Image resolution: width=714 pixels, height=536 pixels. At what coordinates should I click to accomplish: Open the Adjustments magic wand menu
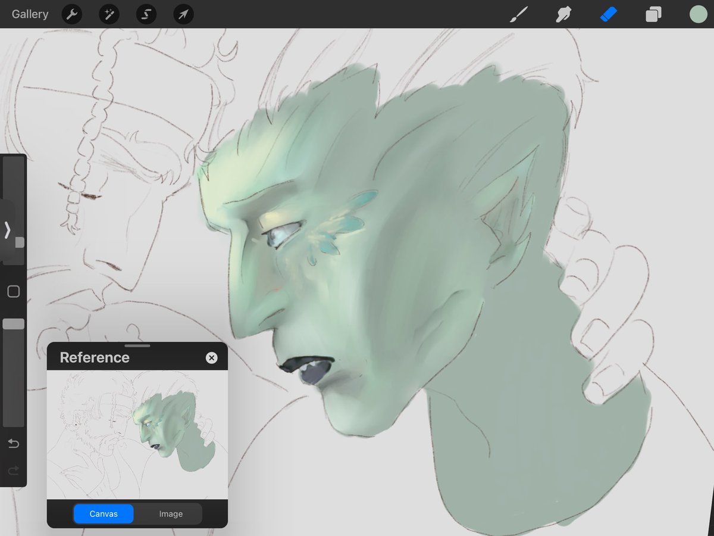point(109,14)
